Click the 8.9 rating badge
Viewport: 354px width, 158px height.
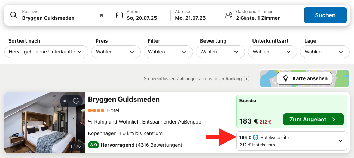click(94, 145)
